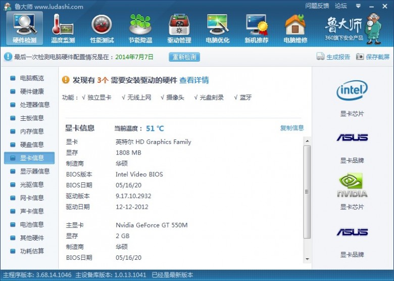The image size is (394, 281).
Task: Click the 2014年7月7日 date text
Action: point(134,57)
